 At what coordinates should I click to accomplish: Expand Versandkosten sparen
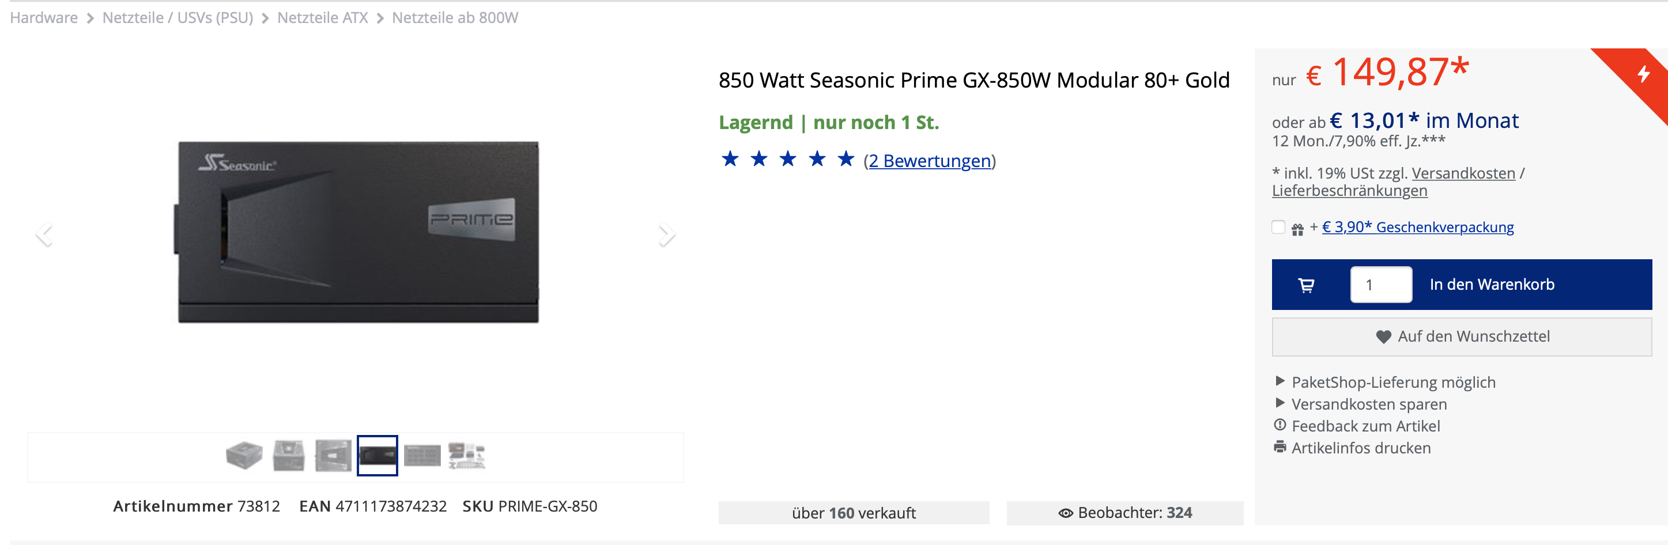tap(1368, 404)
